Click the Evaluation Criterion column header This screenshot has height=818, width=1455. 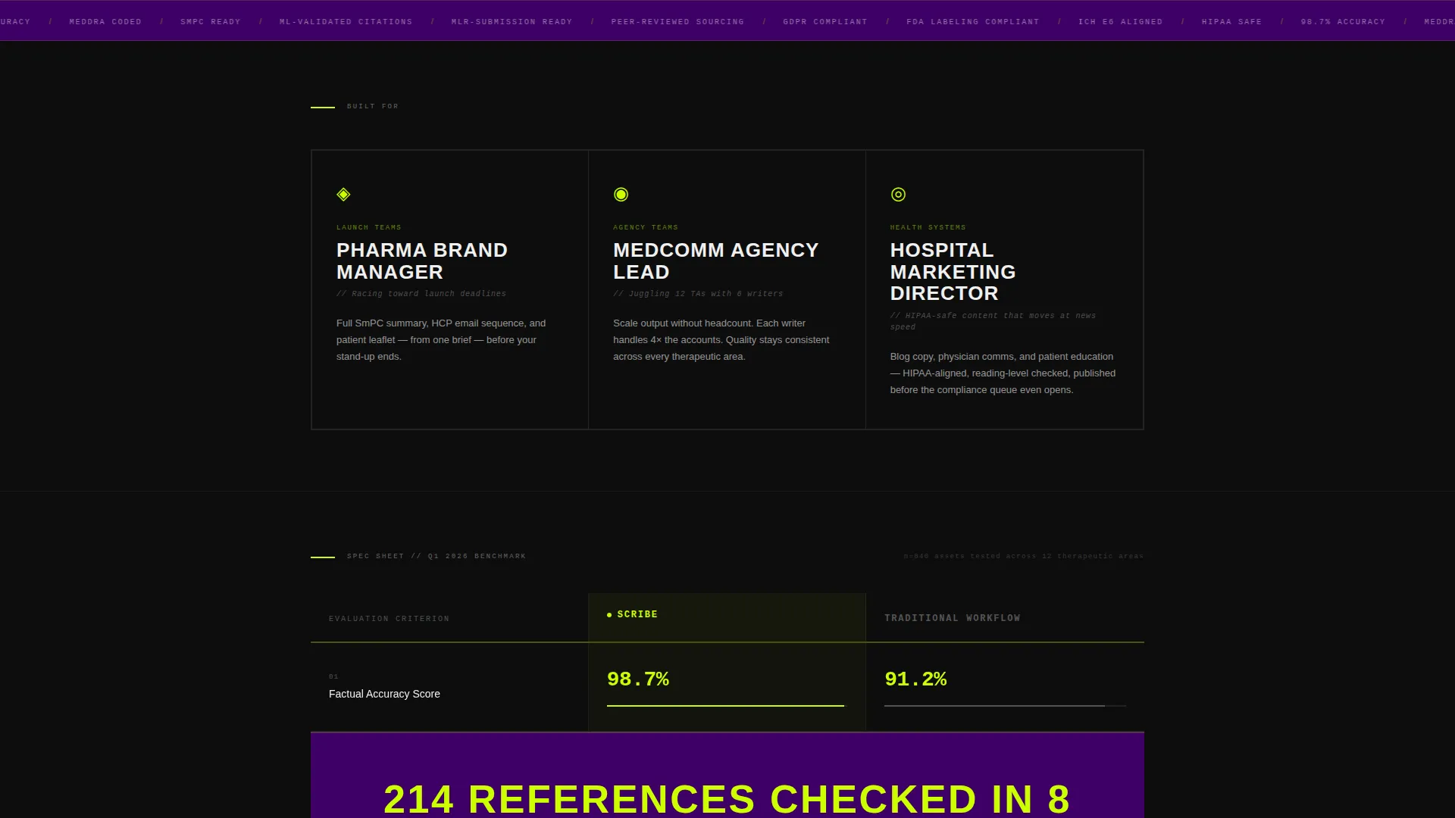(x=389, y=619)
